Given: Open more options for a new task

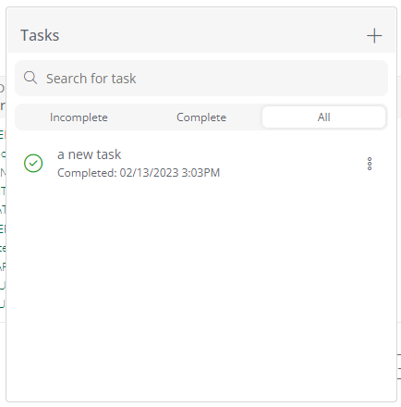Looking at the screenshot, I should [x=370, y=164].
